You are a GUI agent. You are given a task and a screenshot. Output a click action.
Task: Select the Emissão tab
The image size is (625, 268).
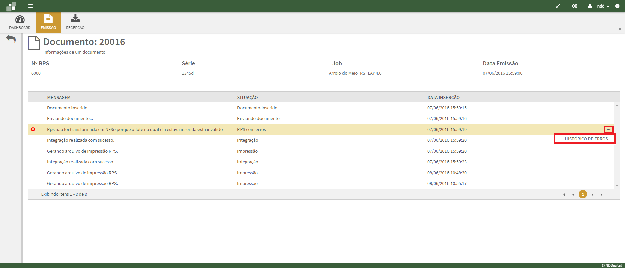[48, 22]
